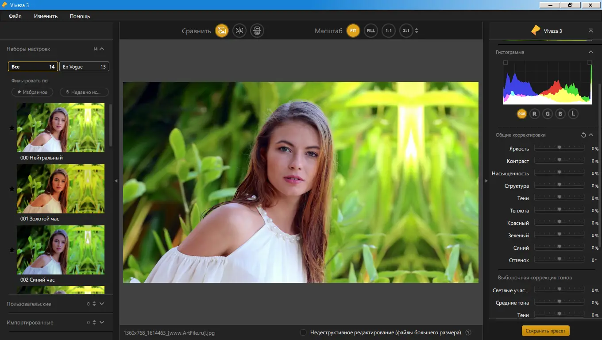This screenshot has width=602, height=340.
Task: Toggle highlight clipping indicator on histogram
Action: [x=589, y=63]
